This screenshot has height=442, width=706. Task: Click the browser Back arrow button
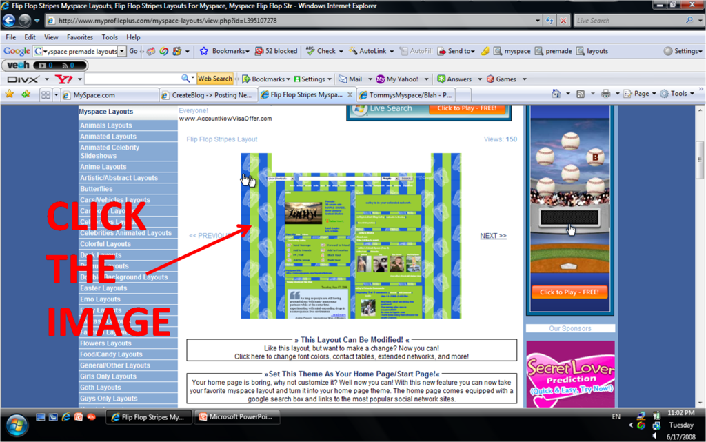tap(9, 20)
